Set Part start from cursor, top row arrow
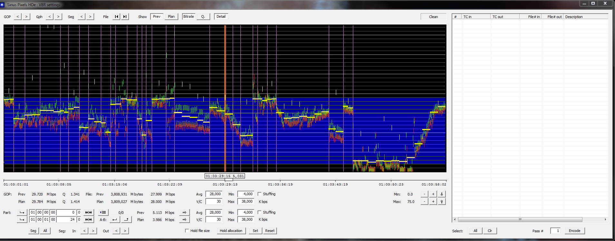The width and height of the screenshot is (615, 241). [x=22, y=213]
